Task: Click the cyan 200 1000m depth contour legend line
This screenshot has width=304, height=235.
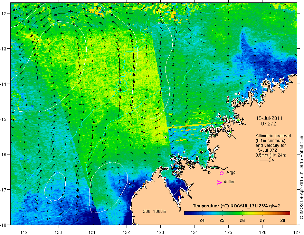Action: point(150,215)
